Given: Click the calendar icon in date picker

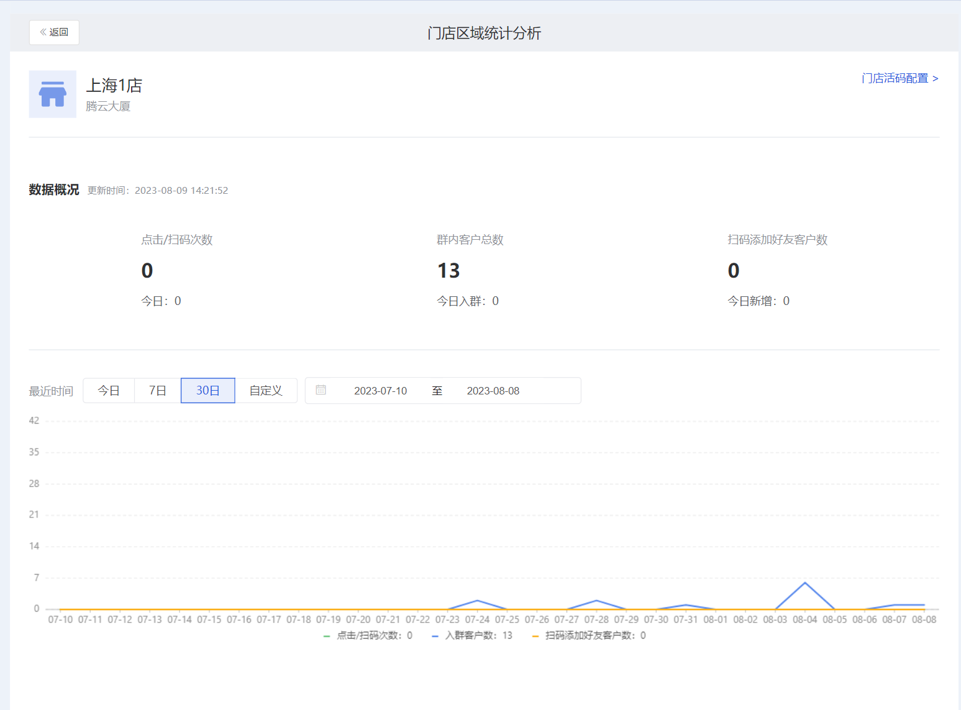Looking at the screenshot, I should (x=321, y=390).
